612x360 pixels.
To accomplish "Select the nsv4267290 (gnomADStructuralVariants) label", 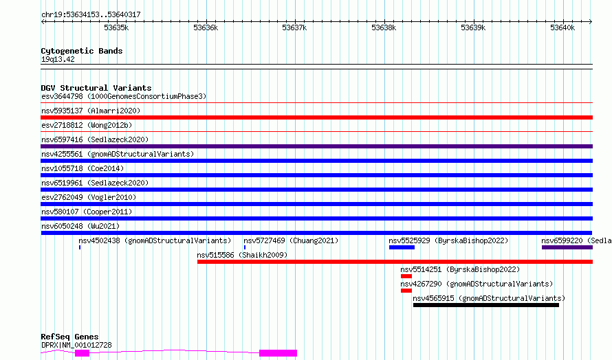I will click(477, 284).
